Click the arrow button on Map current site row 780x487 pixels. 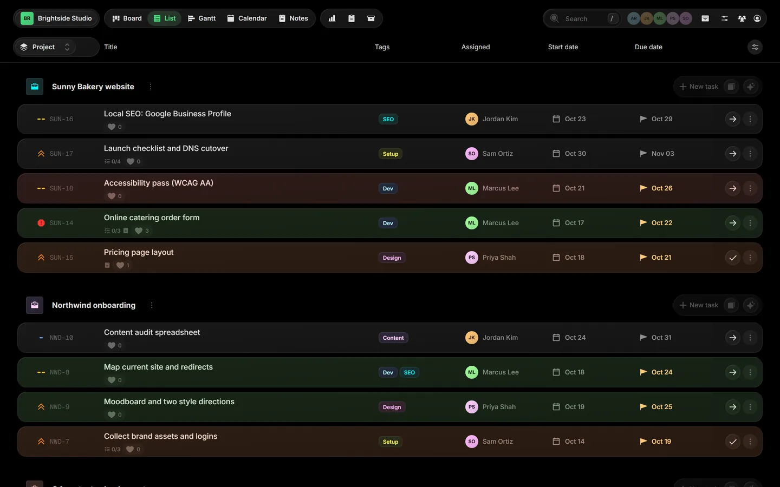733,372
